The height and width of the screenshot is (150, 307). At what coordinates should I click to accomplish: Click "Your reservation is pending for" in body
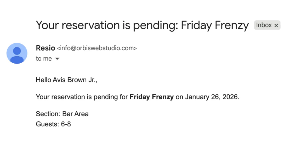(x=82, y=97)
